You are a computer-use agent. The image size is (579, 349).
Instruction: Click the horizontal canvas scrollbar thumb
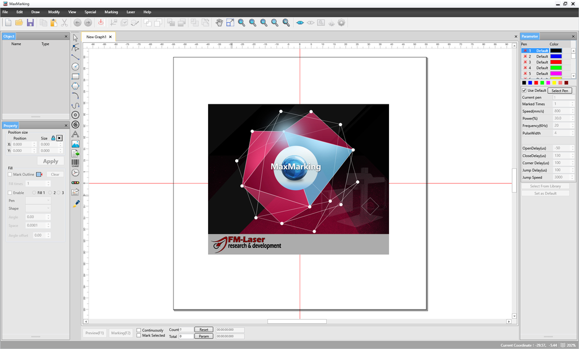297,321
